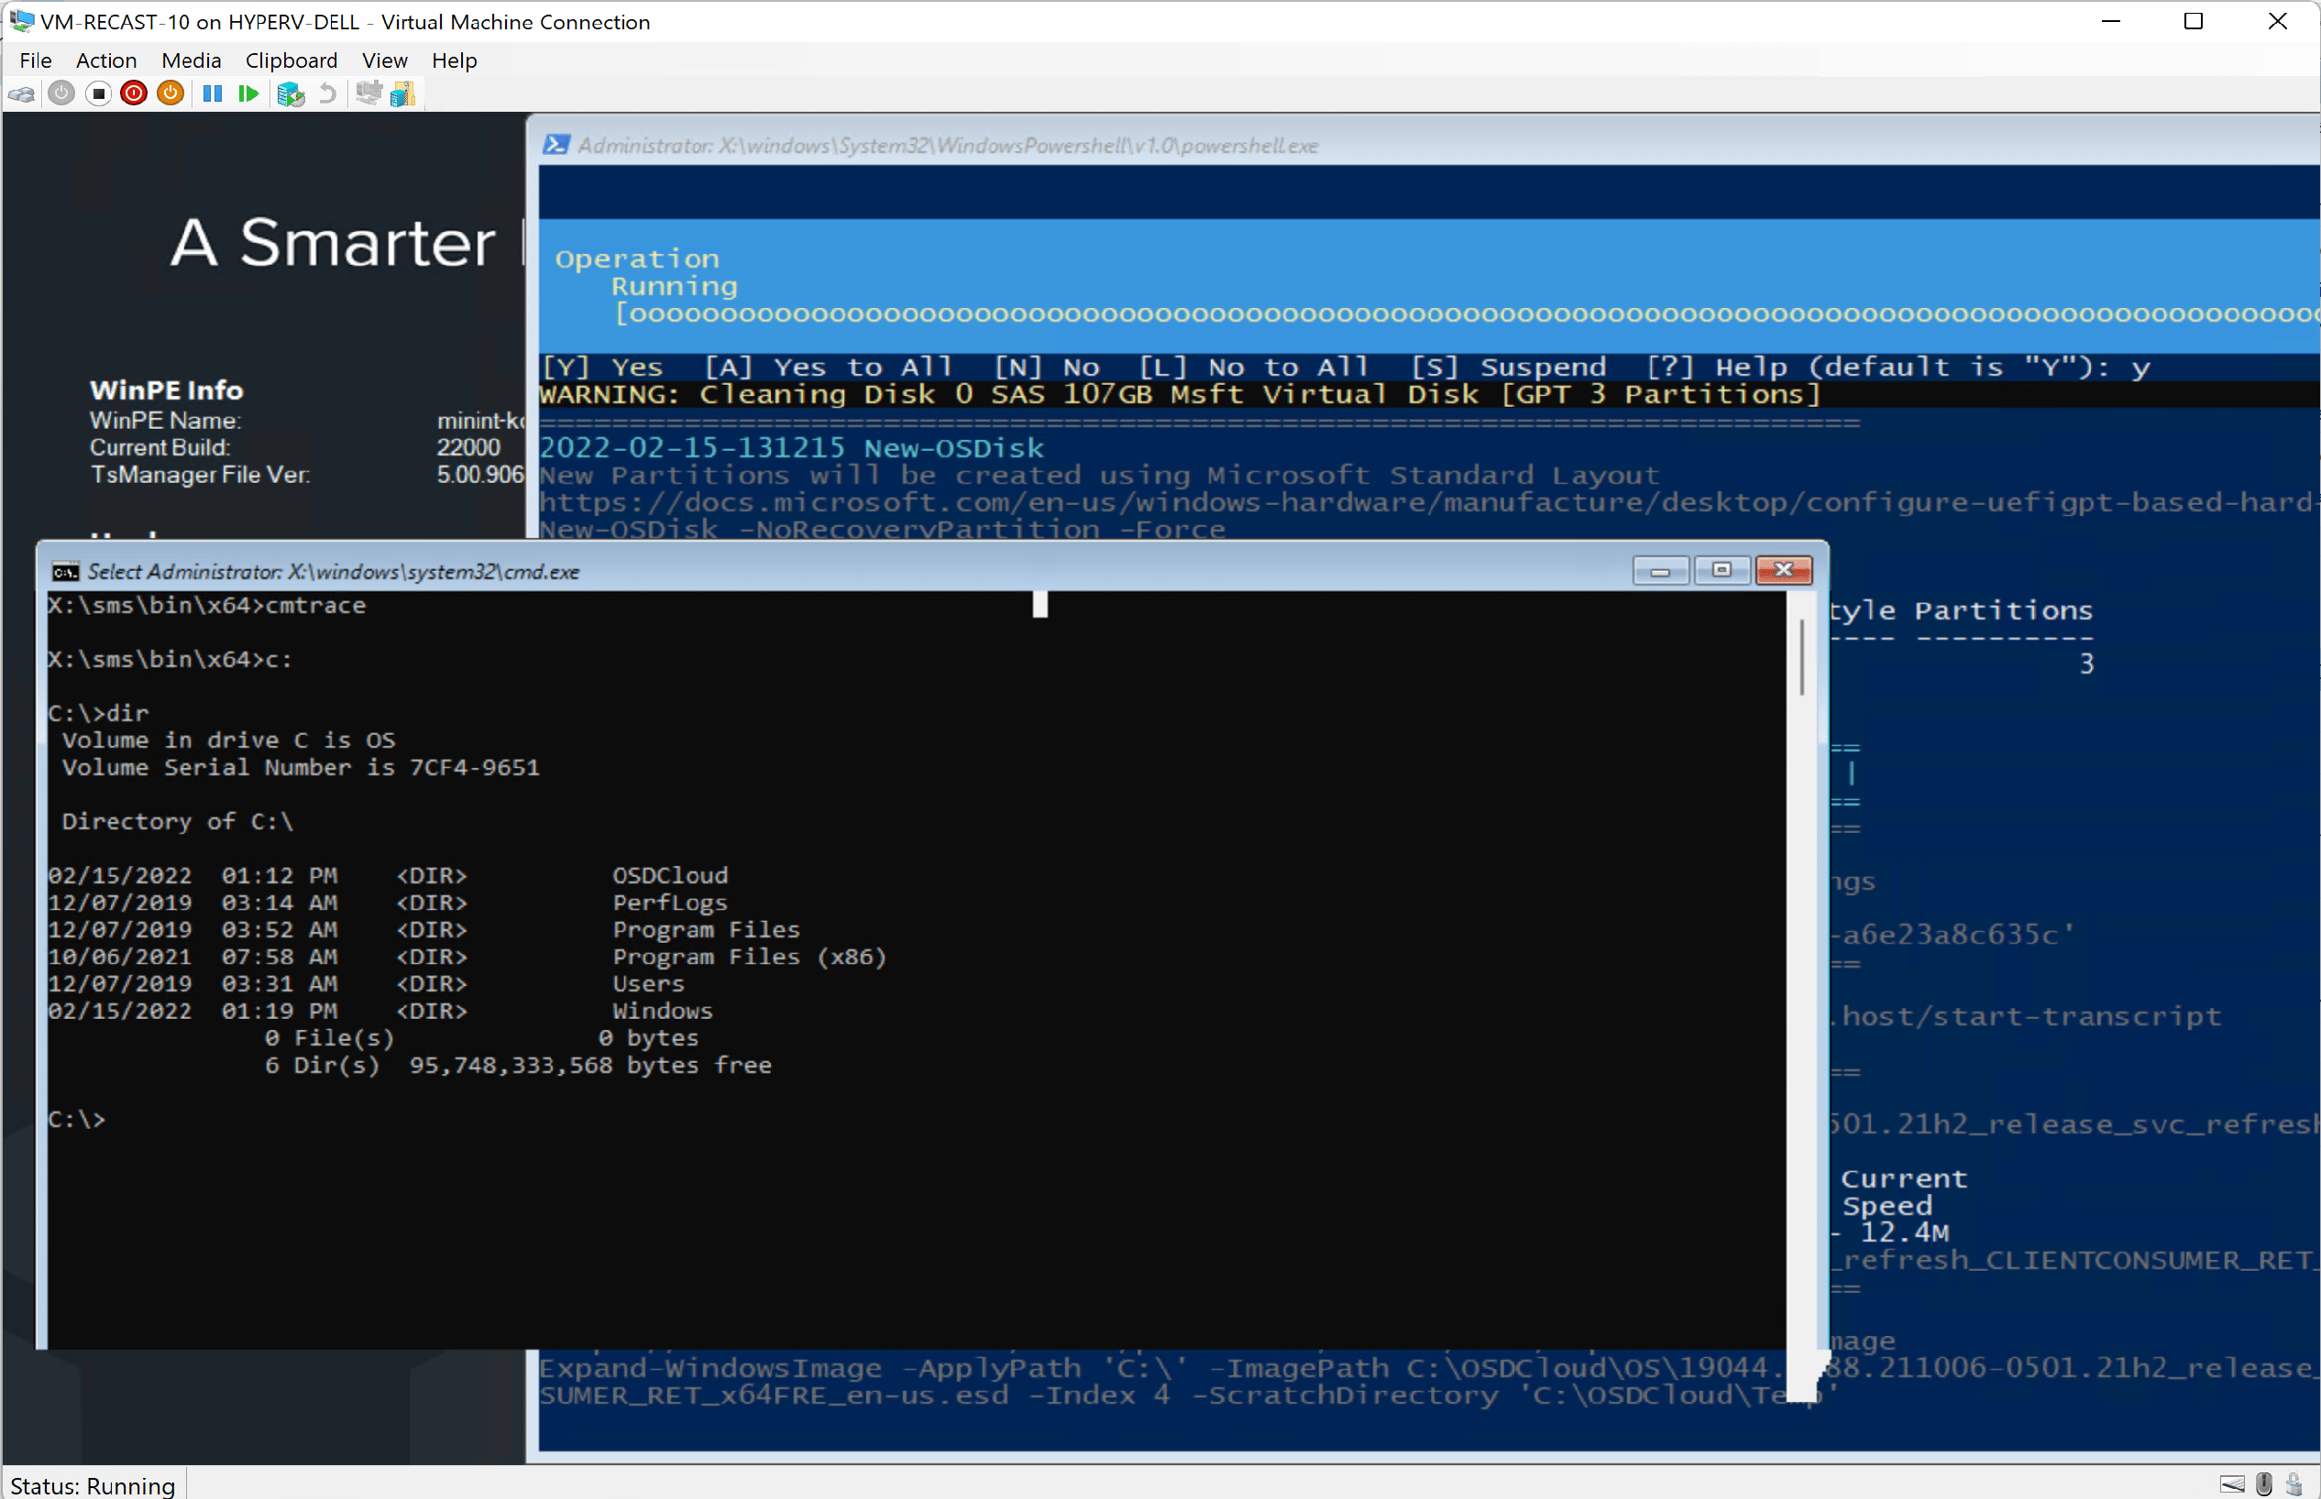Revert the VM to its last checkpoint

point(327,93)
